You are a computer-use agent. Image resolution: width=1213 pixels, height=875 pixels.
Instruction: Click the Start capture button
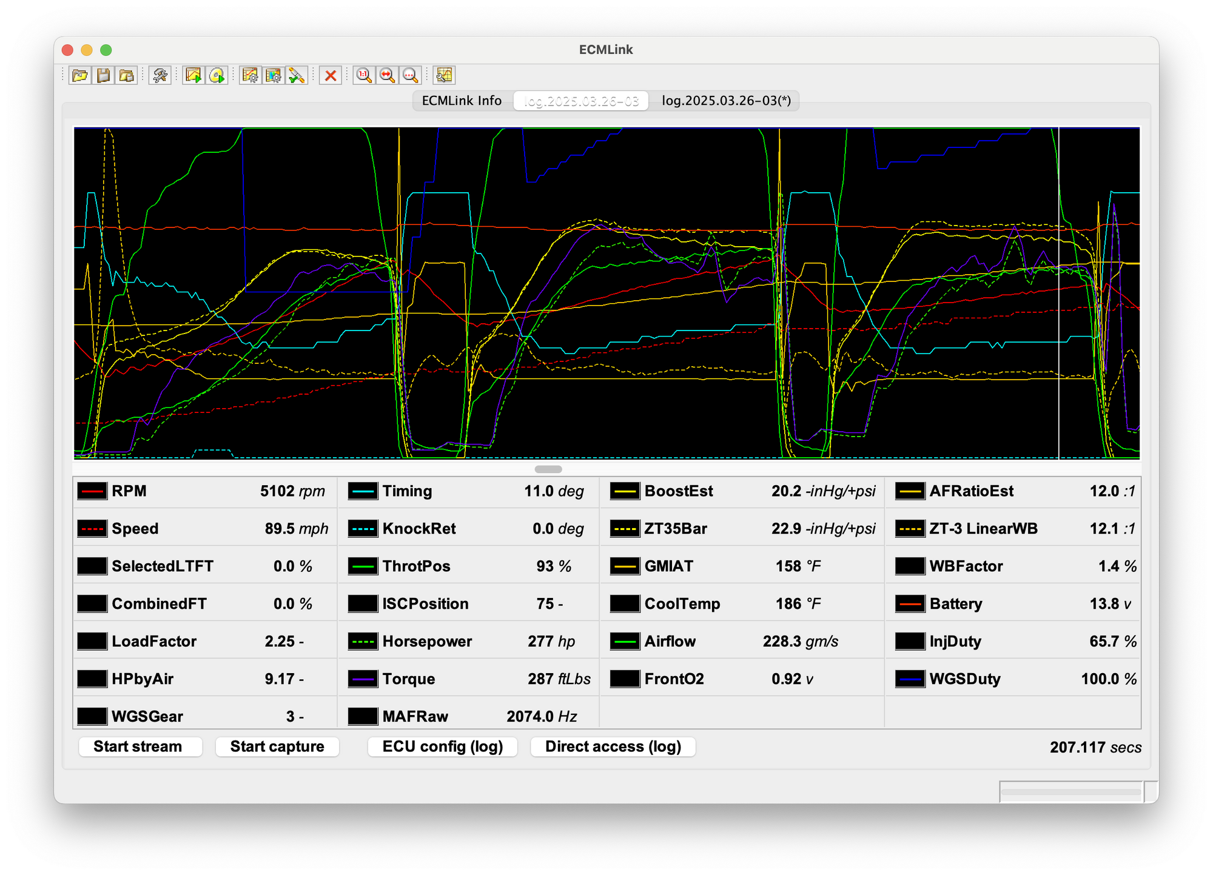[x=277, y=746]
